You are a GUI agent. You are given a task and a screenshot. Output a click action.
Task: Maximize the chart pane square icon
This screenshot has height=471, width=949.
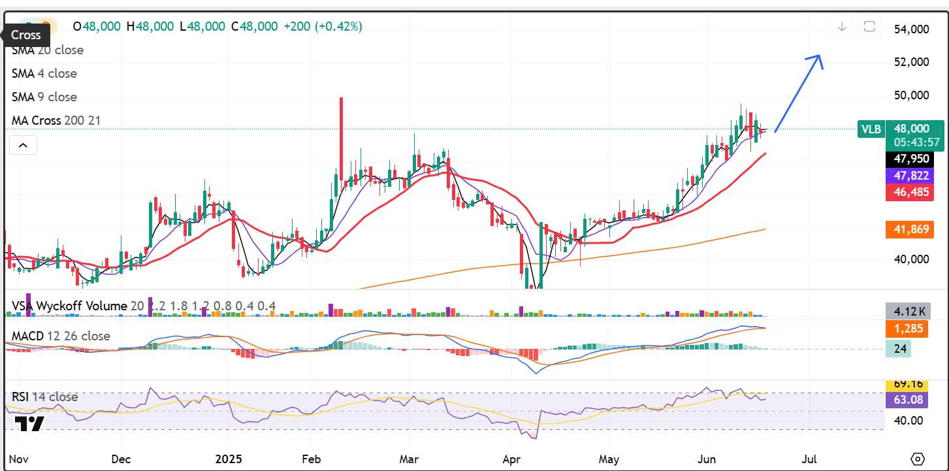tap(869, 27)
